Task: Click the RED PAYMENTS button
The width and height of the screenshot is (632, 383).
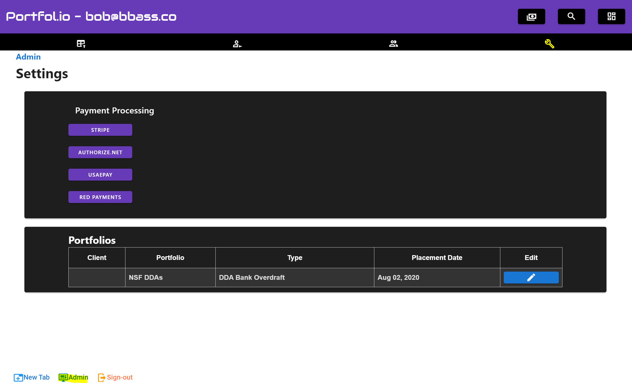Action: click(100, 197)
